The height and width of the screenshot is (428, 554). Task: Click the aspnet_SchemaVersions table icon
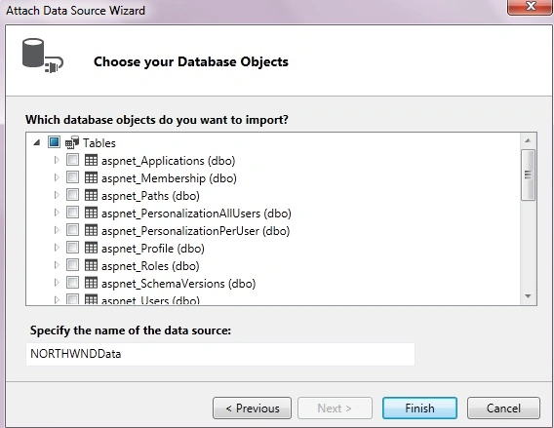tap(91, 283)
